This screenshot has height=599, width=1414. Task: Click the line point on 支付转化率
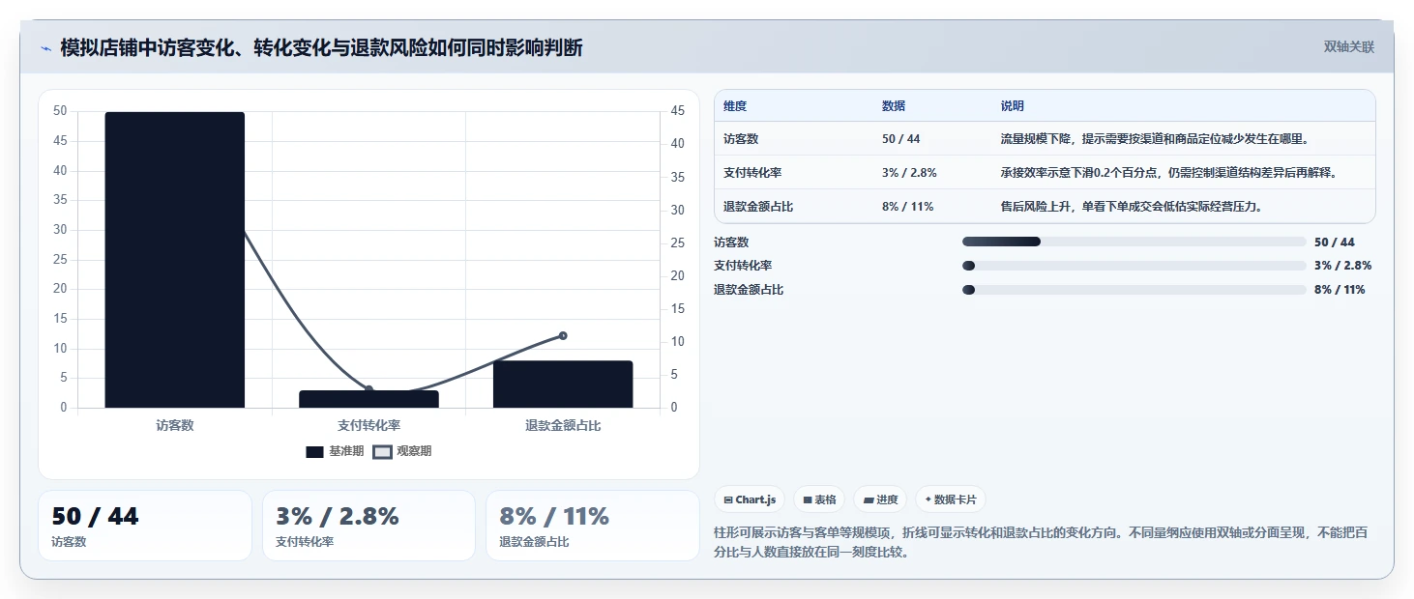(368, 389)
